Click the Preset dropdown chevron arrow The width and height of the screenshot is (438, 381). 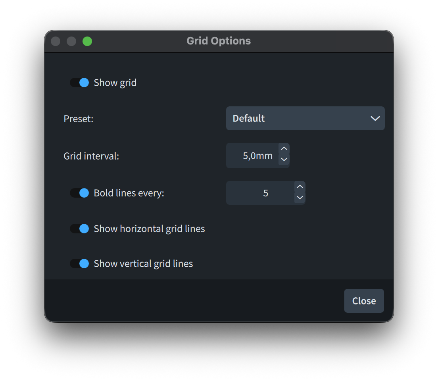375,118
